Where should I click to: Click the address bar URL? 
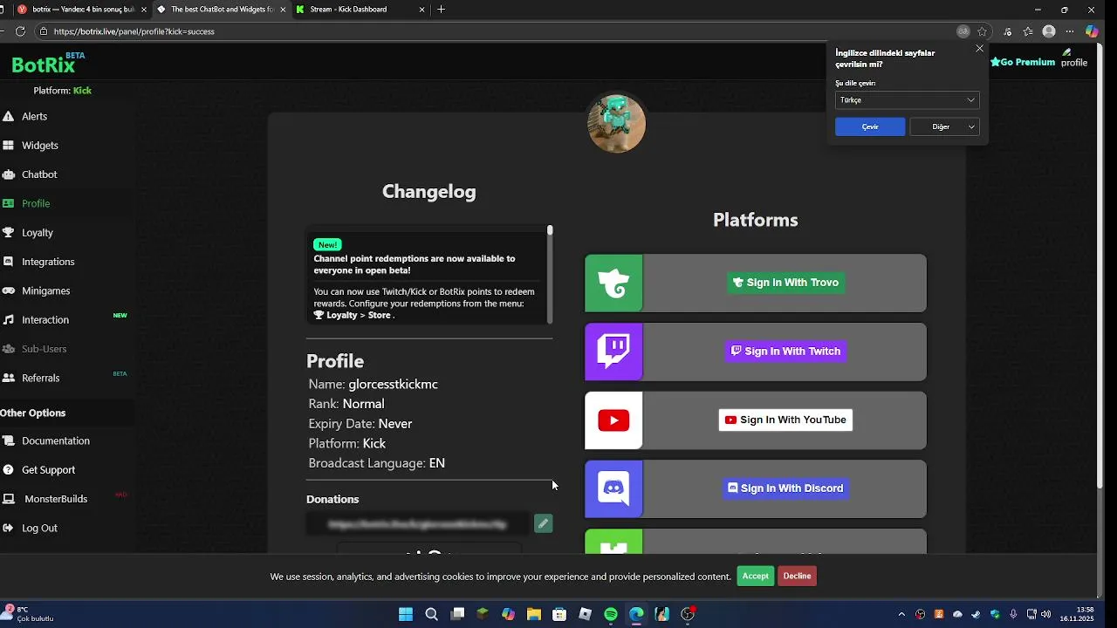click(134, 31)
